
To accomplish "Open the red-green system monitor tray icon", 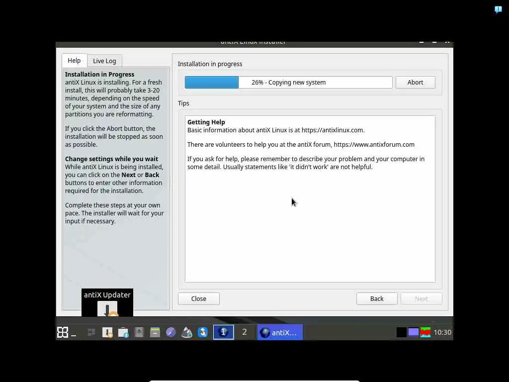I will pos(425,332).
